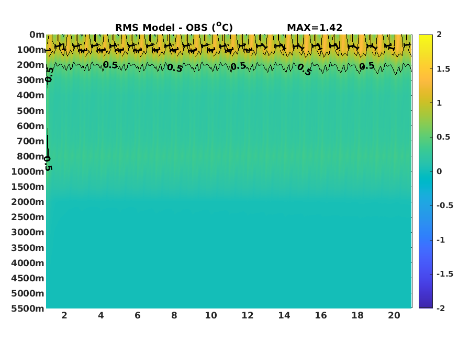Select the '2500m' depth axis label

(x=28, y=217)
